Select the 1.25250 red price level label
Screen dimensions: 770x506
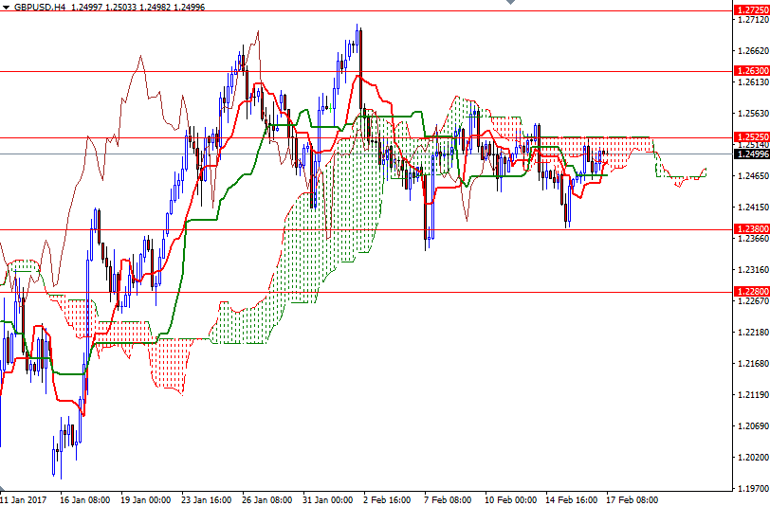(751, 137)
